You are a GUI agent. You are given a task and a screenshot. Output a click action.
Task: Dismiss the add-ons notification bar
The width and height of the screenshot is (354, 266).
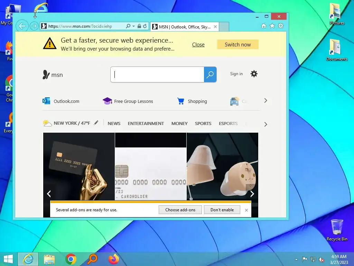[246, 210]
